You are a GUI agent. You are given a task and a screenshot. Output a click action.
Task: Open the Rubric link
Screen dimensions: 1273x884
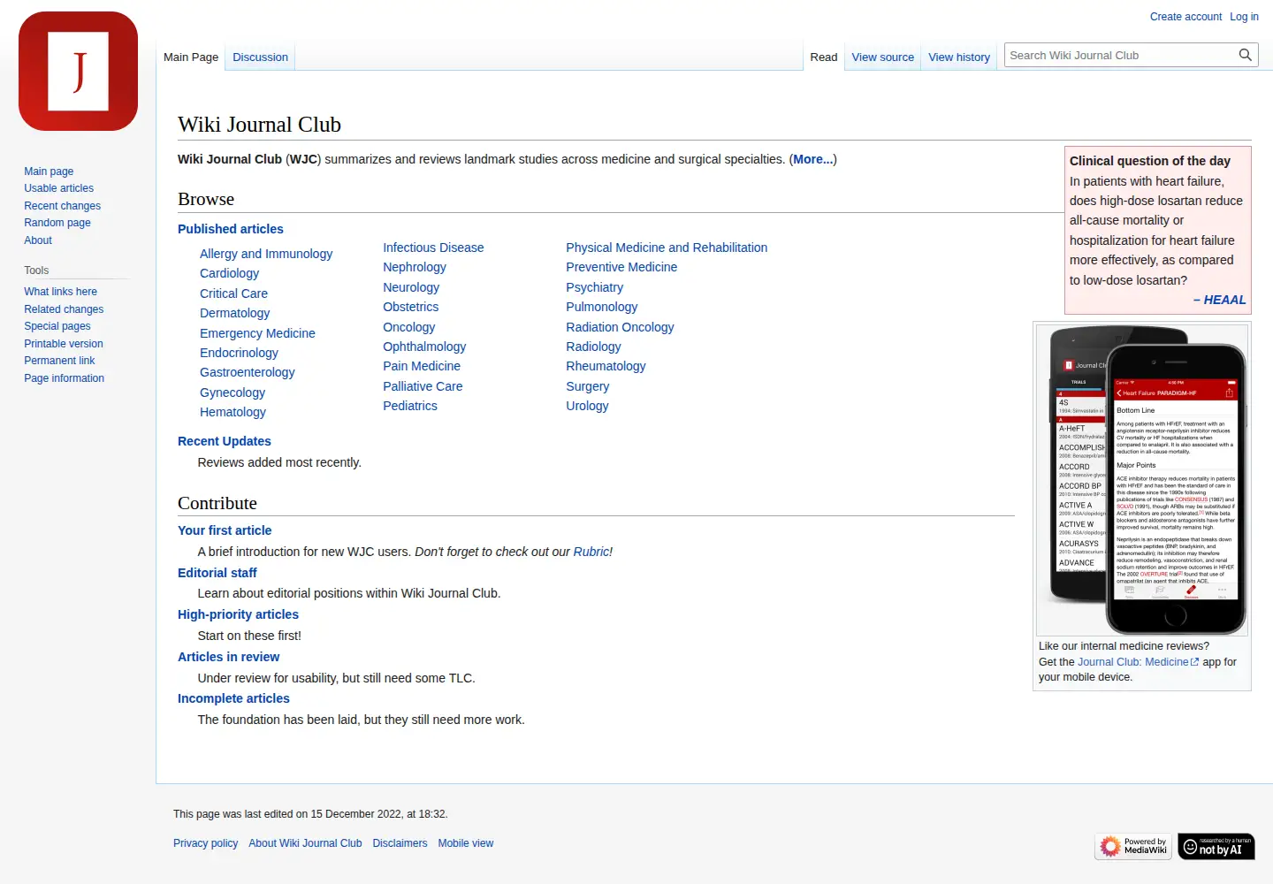point(591,552)
